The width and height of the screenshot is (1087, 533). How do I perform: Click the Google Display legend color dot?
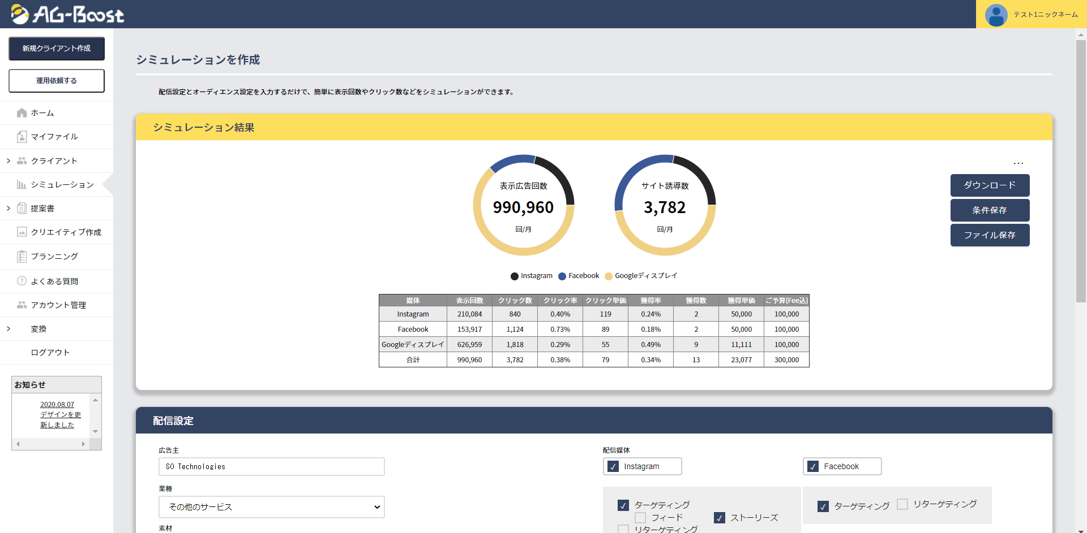[609, 276]
